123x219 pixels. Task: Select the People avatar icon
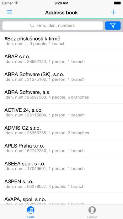[x=92, y=210]
